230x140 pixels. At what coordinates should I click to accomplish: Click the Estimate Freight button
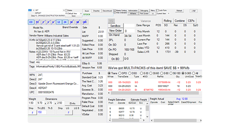[139, 100]
